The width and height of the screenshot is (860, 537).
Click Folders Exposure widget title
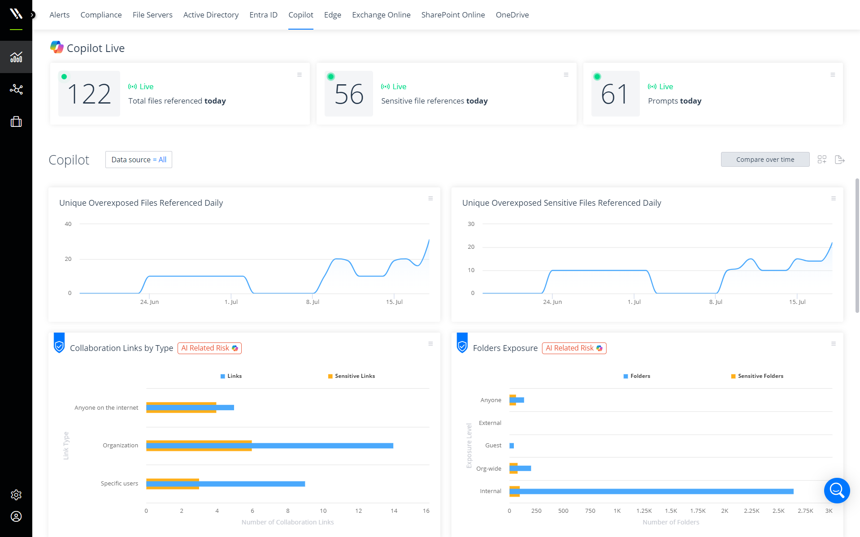(505, 348)
